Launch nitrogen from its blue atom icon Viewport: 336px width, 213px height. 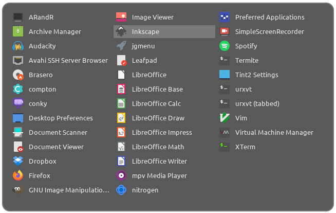click(x=121, y=190)
